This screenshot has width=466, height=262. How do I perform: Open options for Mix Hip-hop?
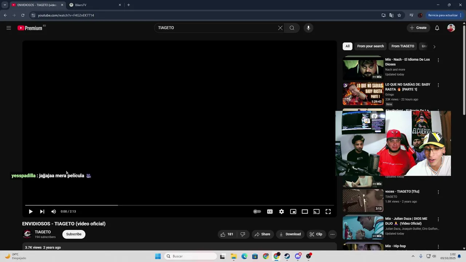pyautogui.click(x=438, y=247)
